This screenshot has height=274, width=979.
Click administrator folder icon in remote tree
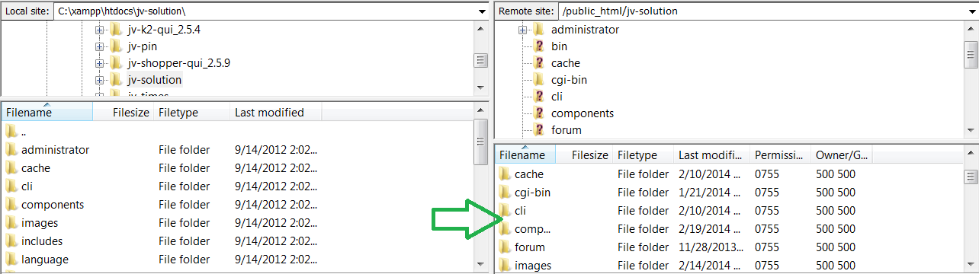coord(539,30)
